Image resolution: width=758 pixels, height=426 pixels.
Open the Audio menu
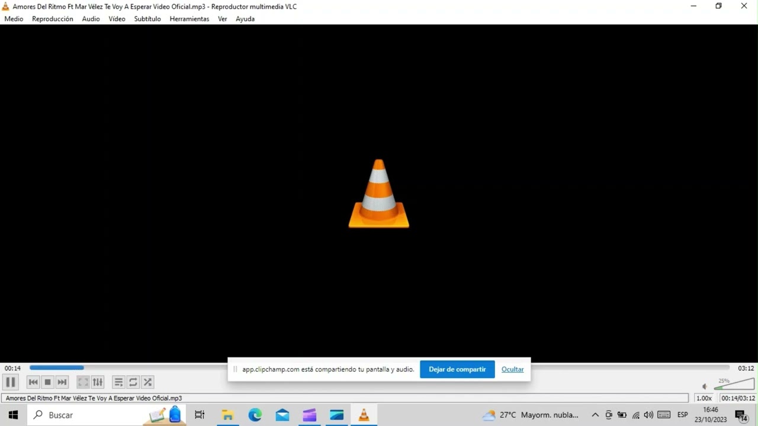coord(91,19)
